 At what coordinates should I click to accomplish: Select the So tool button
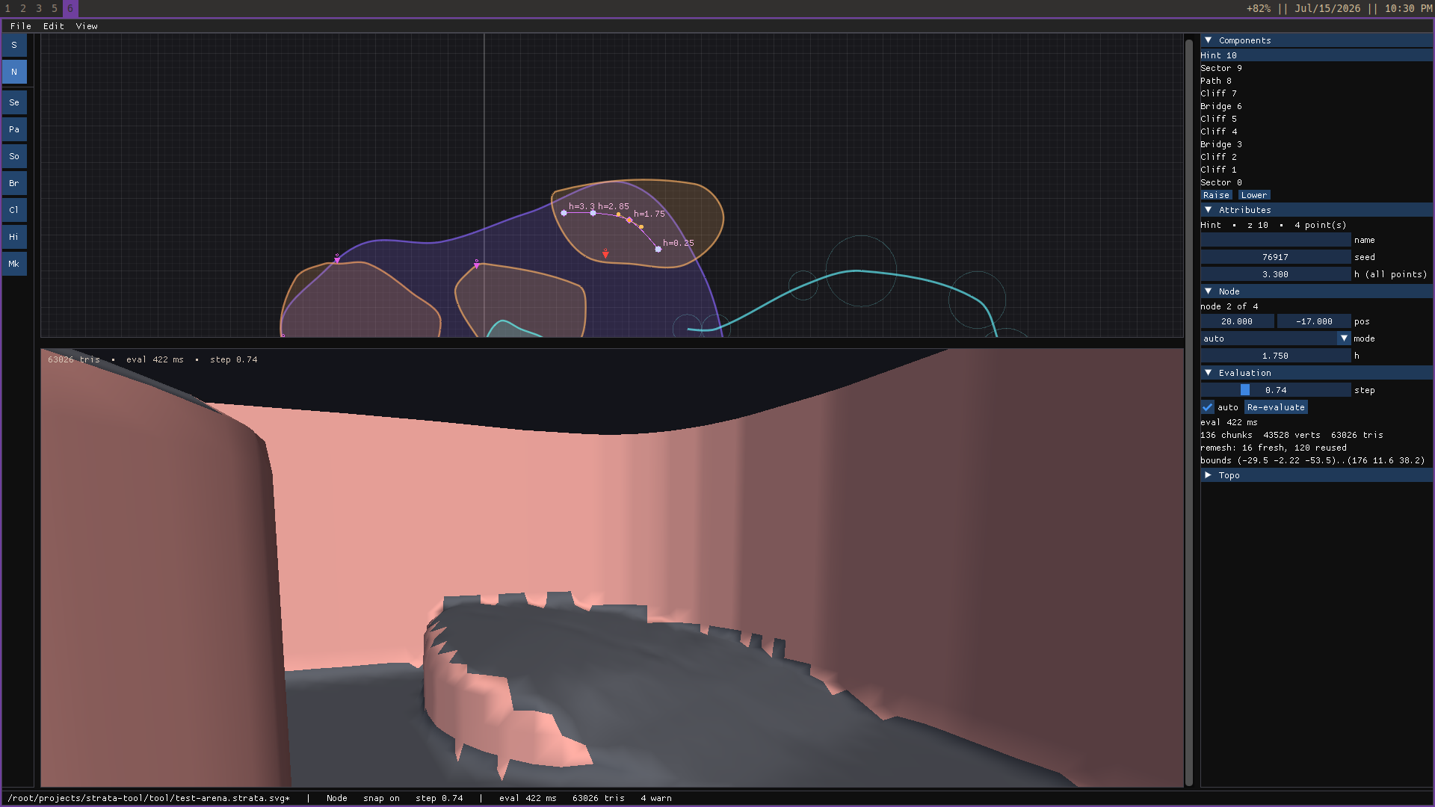(14, 156)
